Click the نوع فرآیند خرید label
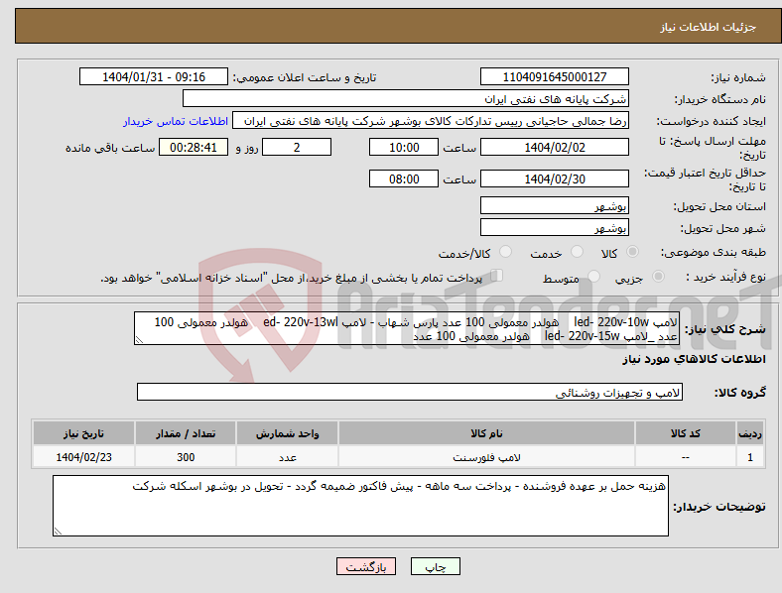Image resolution: width=782 pixels, height=593 pixels. [725, 277]
